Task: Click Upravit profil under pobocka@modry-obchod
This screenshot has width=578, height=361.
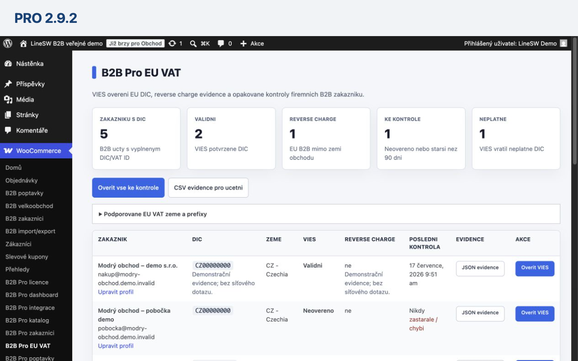Action: [116, 346]
